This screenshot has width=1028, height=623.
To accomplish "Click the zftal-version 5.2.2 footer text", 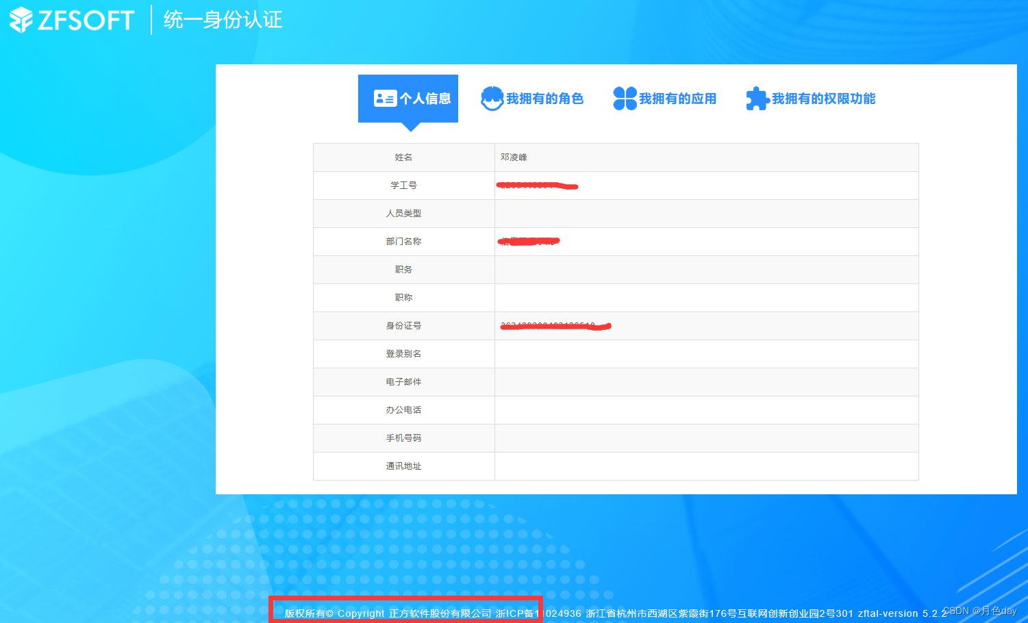I will [x=902, y=613].
